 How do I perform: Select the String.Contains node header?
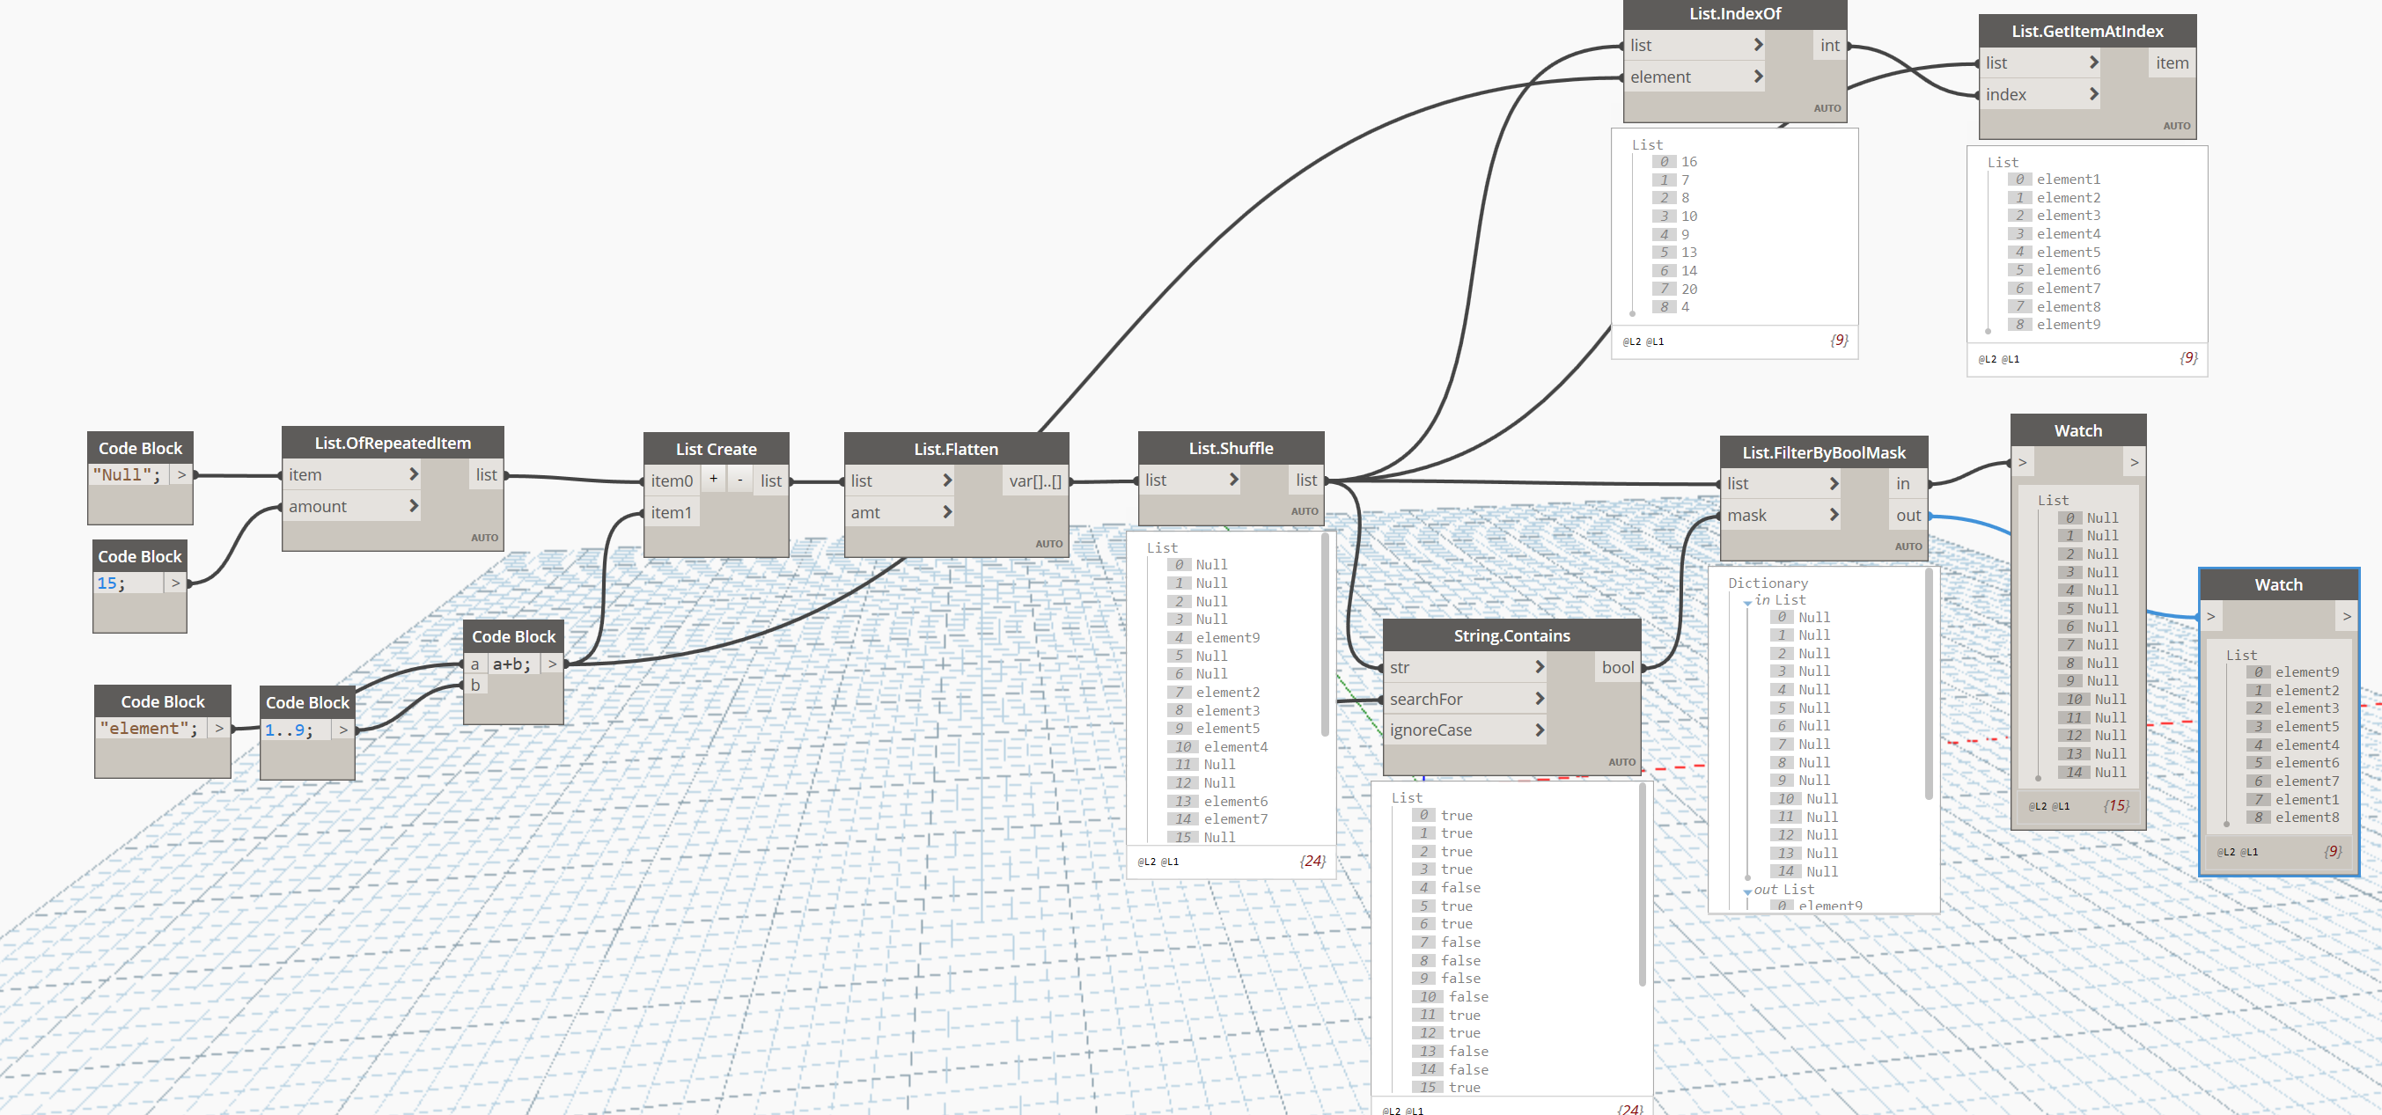point(1511,636)
